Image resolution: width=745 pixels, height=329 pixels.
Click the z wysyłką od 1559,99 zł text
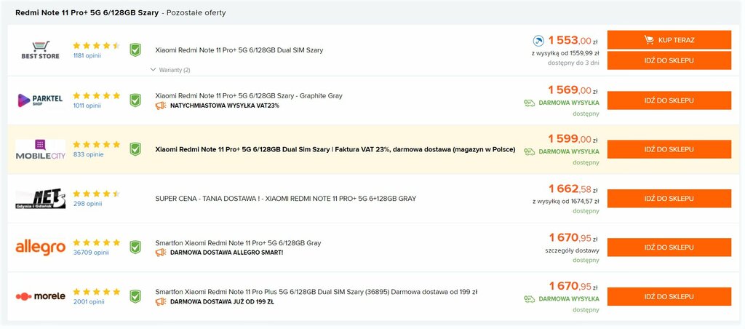click(x=565, y=53)
